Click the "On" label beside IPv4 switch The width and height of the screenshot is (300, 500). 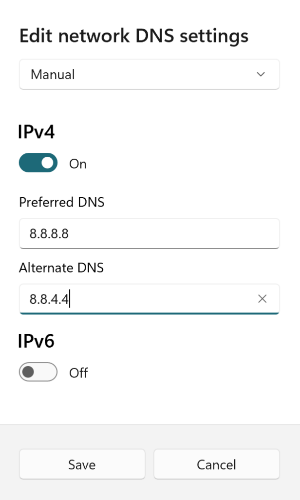(x=78, y=164)
